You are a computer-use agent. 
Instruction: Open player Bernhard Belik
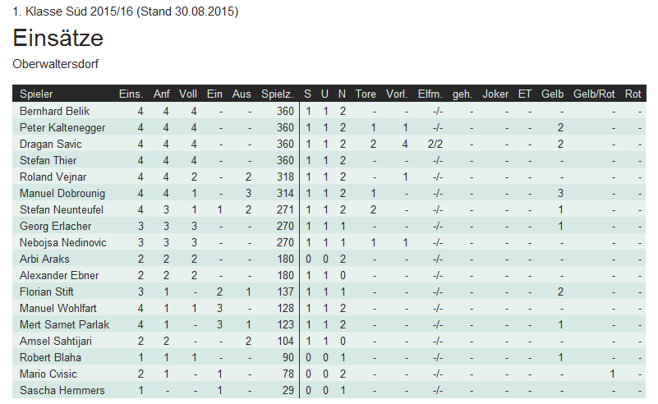tap(54, 111)
